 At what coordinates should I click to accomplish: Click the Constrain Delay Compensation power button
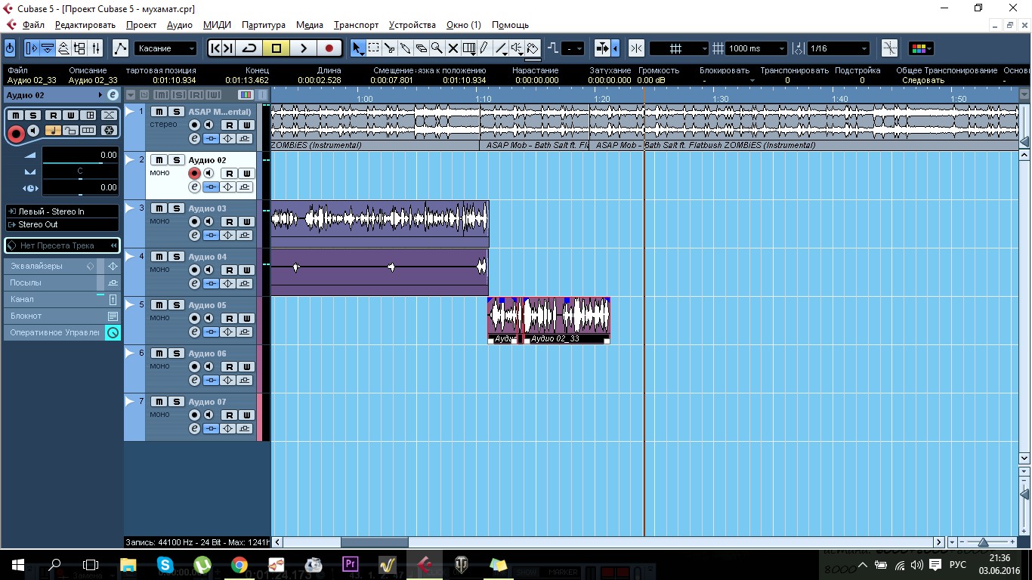point(10,48)
